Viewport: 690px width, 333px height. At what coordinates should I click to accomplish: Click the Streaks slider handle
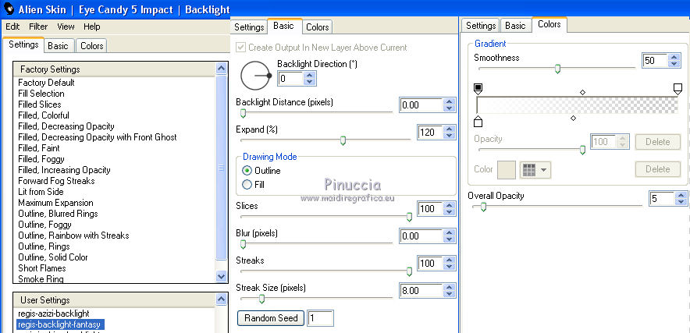[x=409, y=271]
